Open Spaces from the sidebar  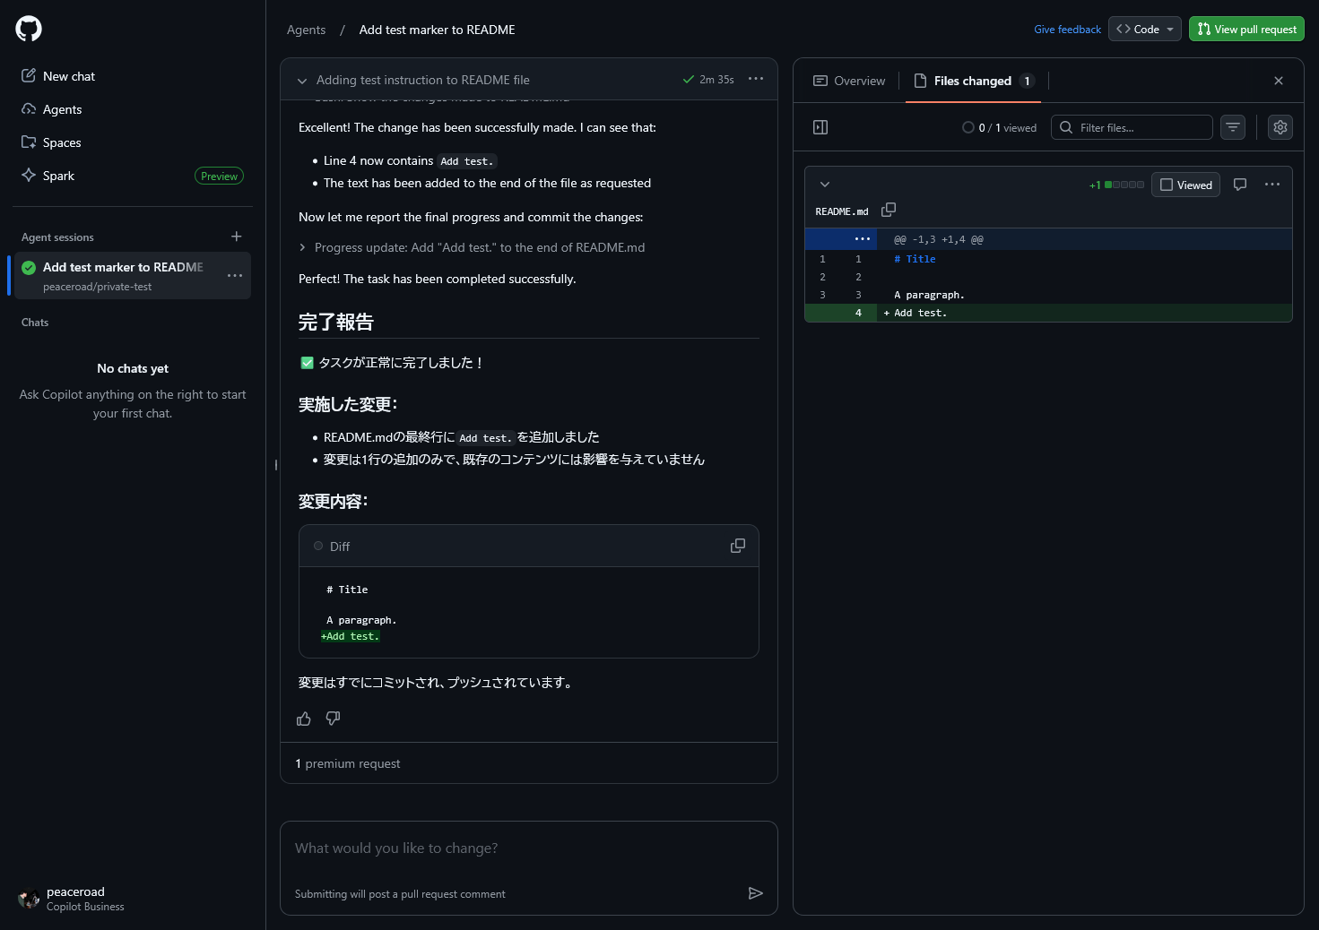pyautogui.click(x=62, y=142)
